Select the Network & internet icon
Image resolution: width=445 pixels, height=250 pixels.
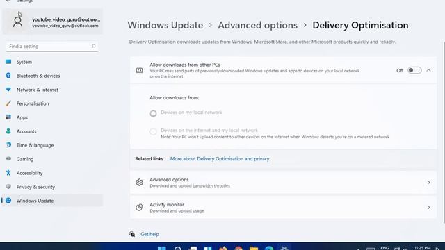click(8, 90)
